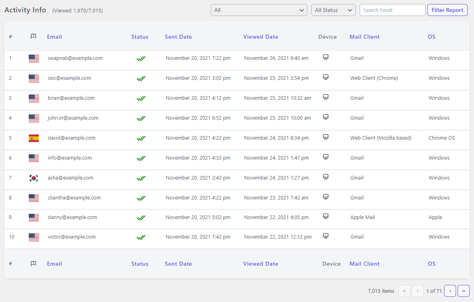
Task: Click the US flag beside brian@example.com
Action: [x=34, y=99]
